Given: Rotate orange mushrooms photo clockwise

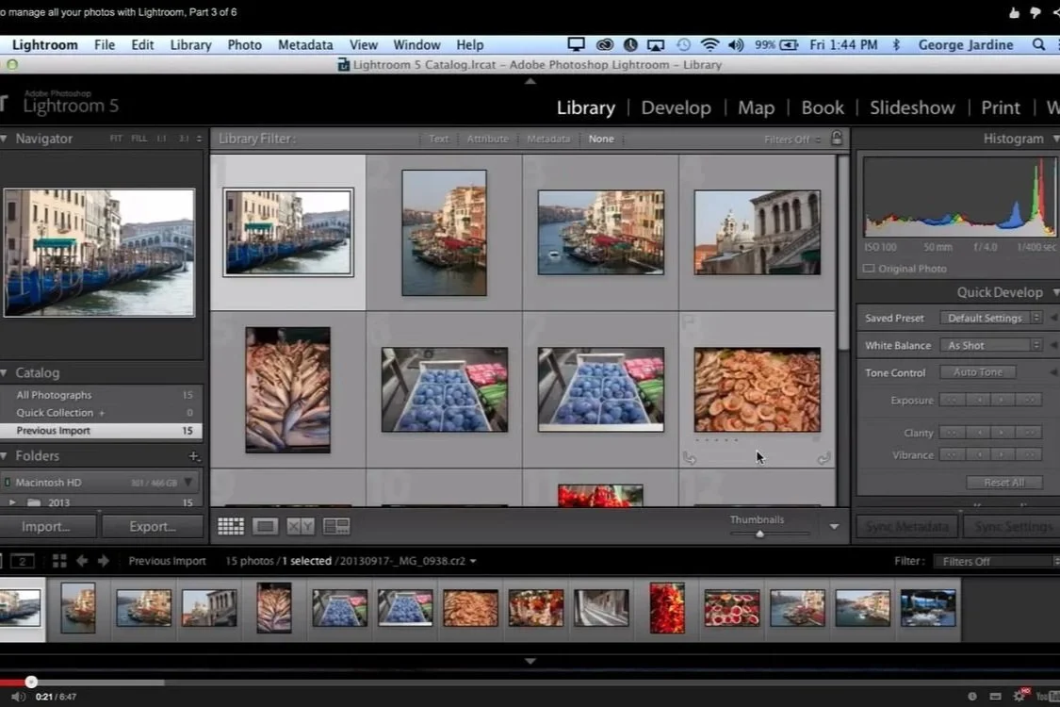Looking at the screenshot, I should [x=824, y=458].
